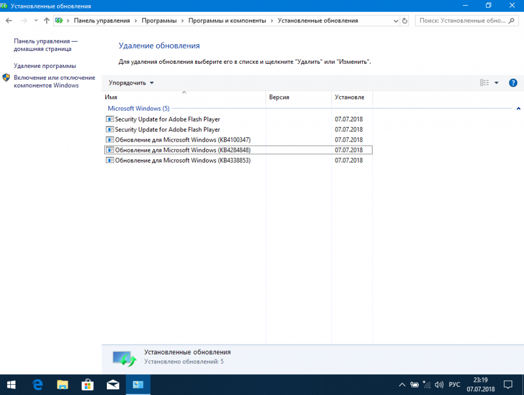Click the search magnifier icon
Screen dimensions: 524x395
[x=512, y=21]
